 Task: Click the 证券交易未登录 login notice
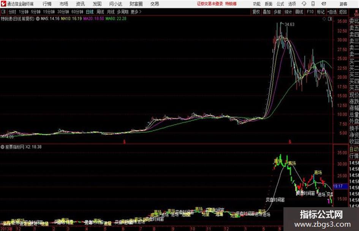(x=210, y=4)
